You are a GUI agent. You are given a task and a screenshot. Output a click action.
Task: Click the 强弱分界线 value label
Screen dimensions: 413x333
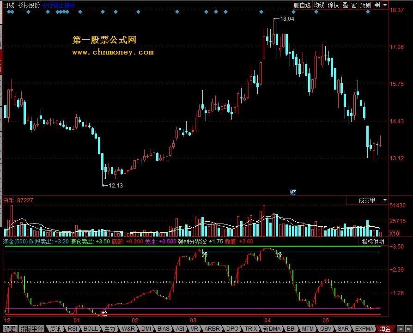tap(200, 242)
